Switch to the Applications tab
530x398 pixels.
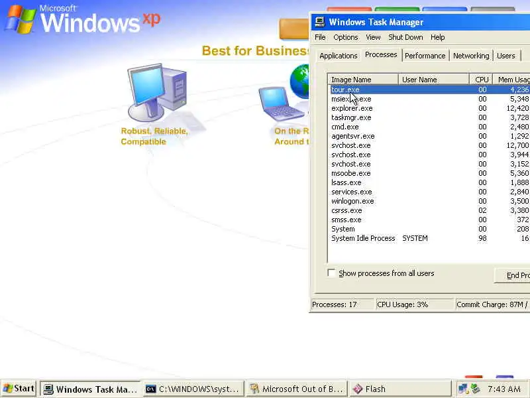(x=338, y=56)
